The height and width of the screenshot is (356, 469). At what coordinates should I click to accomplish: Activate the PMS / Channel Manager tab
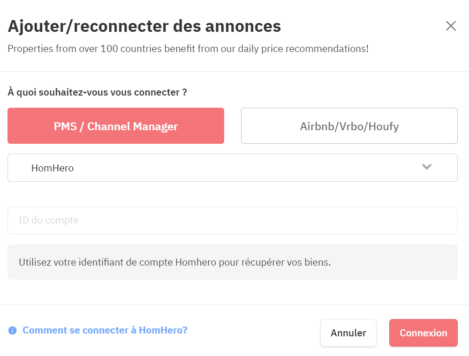(116, 126)
